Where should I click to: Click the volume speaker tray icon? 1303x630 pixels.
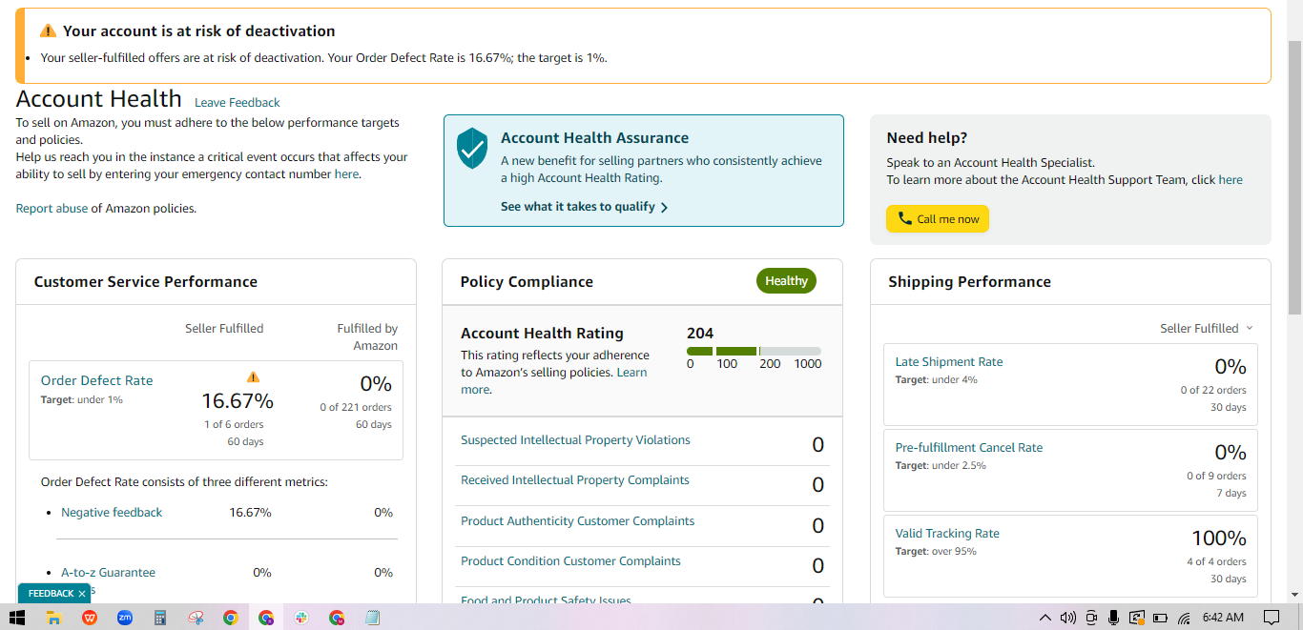point(1067,618)
